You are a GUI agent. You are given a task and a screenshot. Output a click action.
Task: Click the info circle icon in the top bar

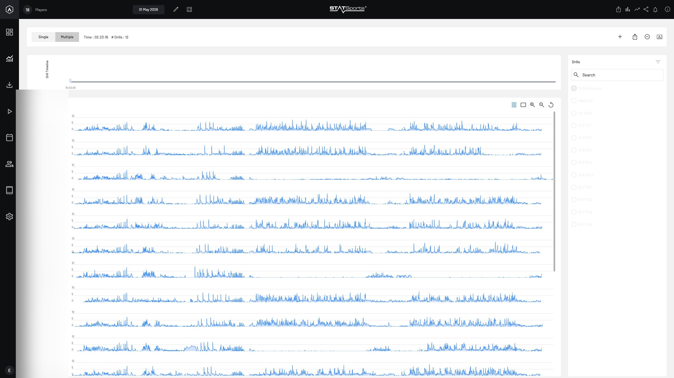point(667,9)
